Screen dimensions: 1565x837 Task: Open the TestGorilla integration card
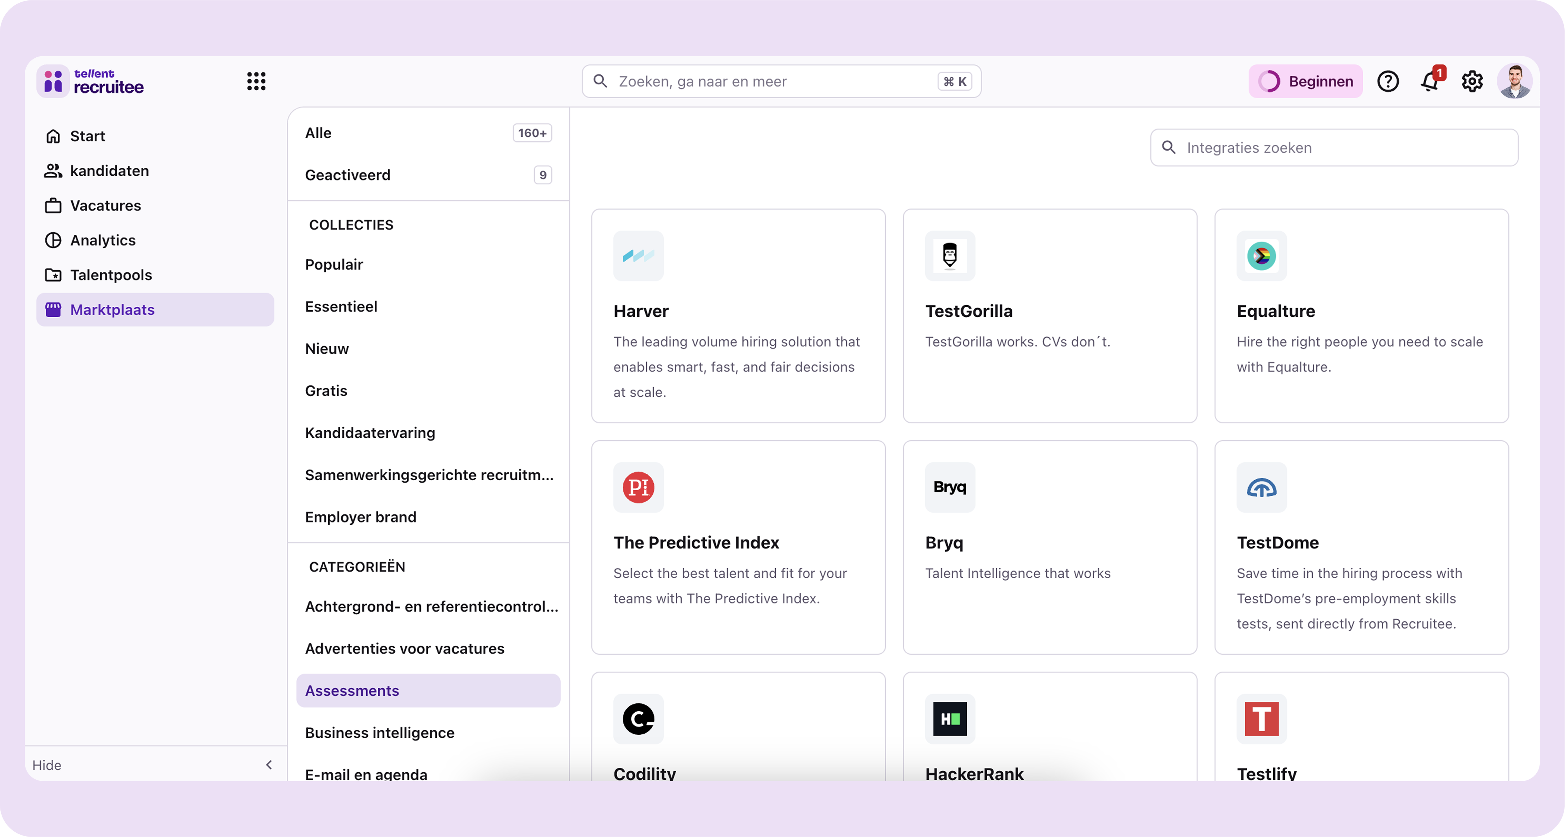click(1049, 316)
